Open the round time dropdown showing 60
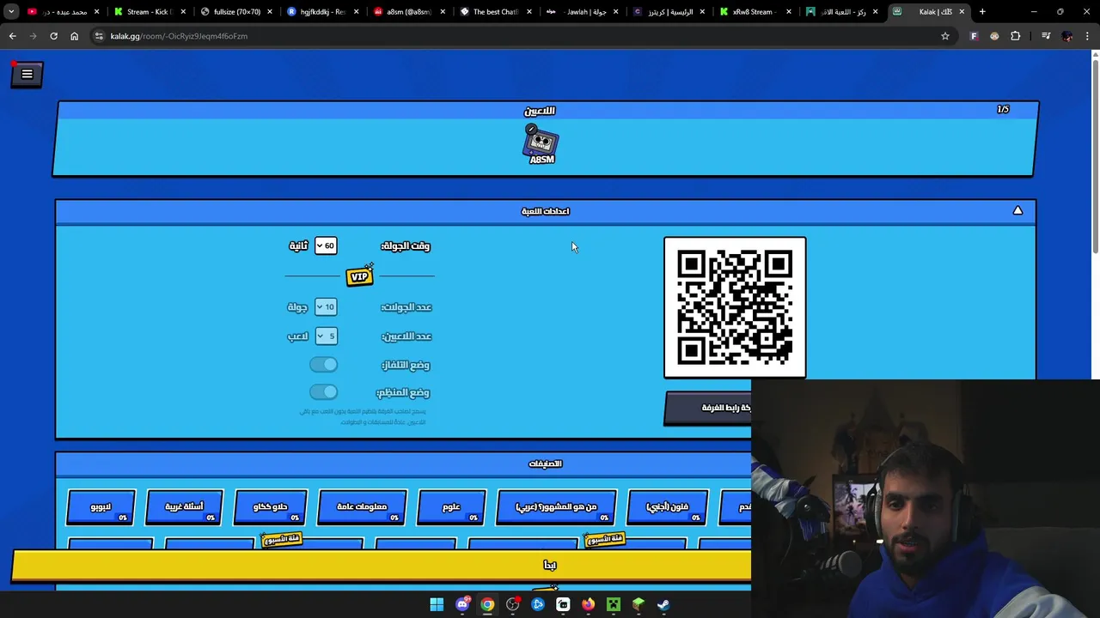Viewport: 1100px width, 618px height. pyautogui.click(x=325, y=245)
